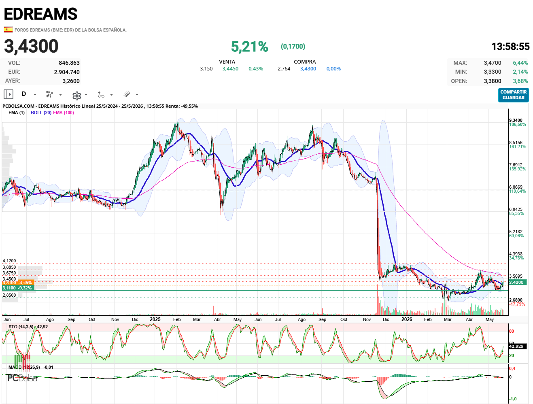The height and width of the screenshot is (404, 533).
Task: Click the MAX percentage 6,44%
Action: (x=520, y=63)
